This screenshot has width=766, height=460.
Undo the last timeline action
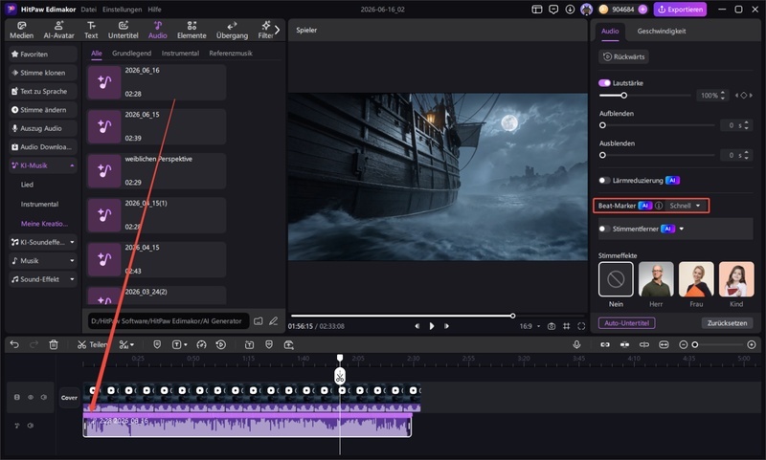(x=14, y=344)
